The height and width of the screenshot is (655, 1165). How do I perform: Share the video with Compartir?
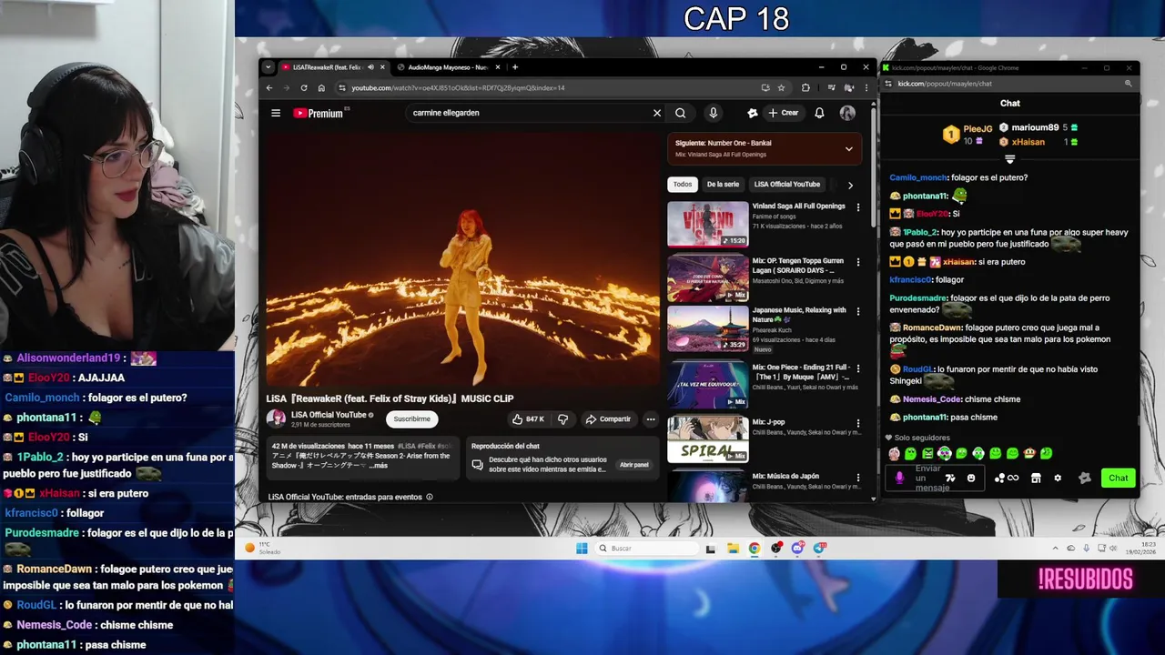click(608, 418)
